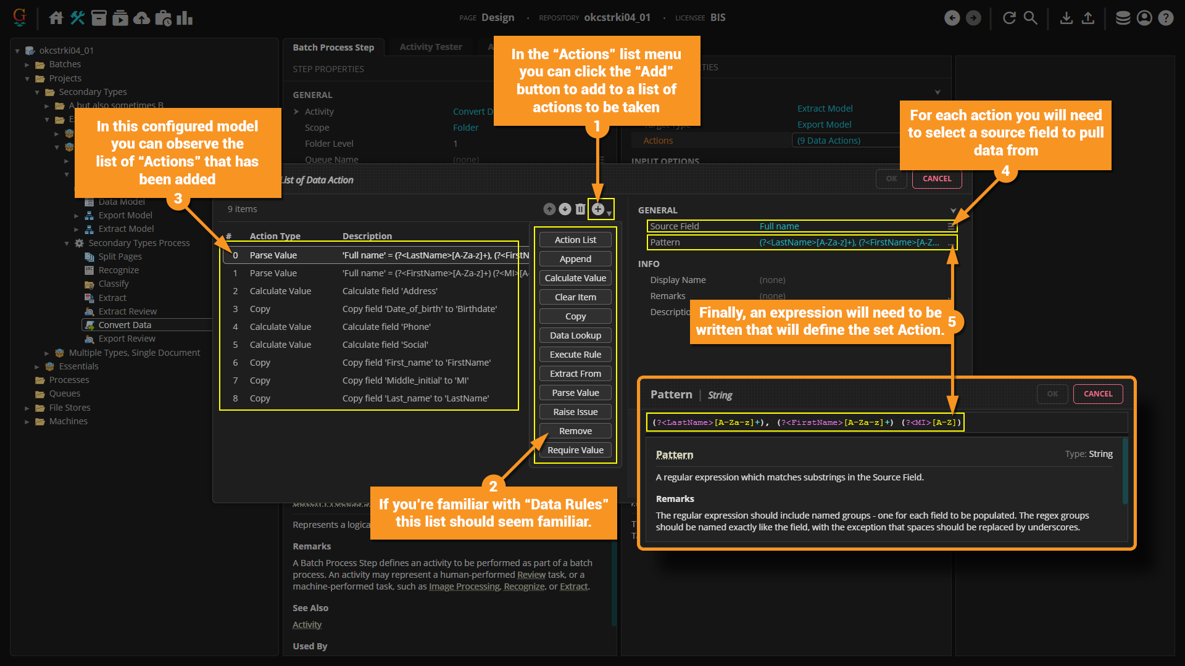
Task: Delete the selected action with the trash icon
Action: click(580, 209)
